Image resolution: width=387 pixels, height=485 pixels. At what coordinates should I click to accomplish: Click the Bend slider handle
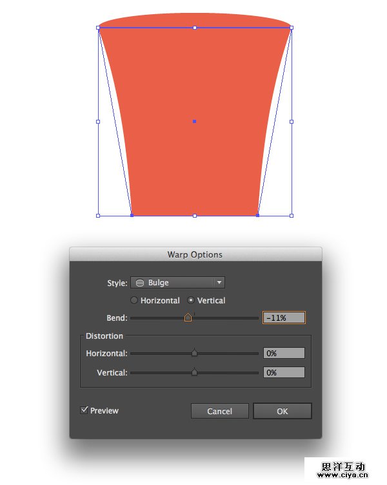(x=188, y=318)
